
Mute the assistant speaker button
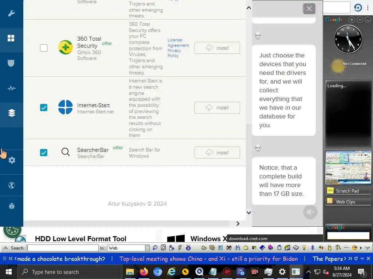[310, 212]
